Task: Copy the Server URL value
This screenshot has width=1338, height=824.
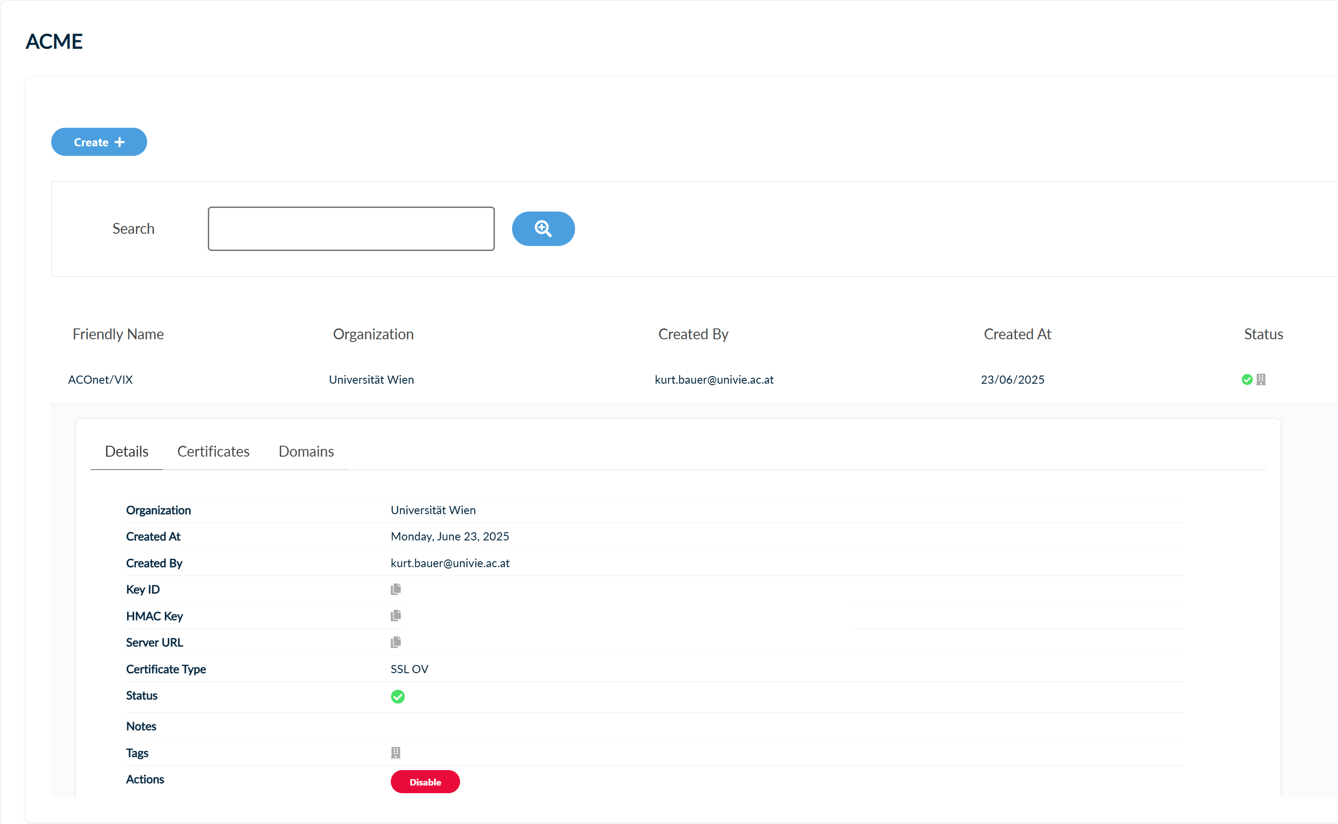Action: (396, 642)
